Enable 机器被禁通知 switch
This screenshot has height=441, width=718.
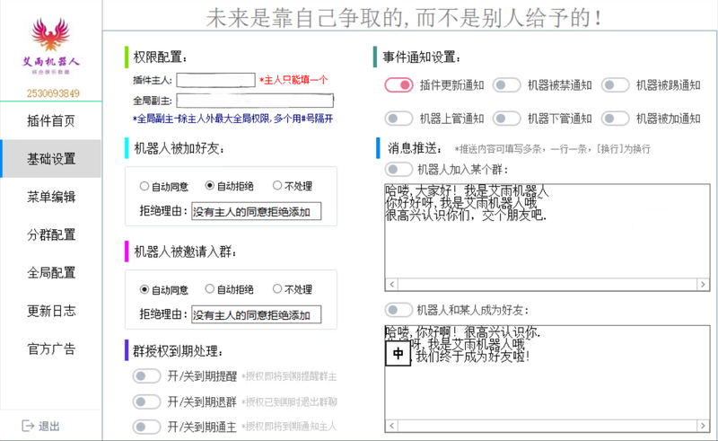(x=507, y=84)
